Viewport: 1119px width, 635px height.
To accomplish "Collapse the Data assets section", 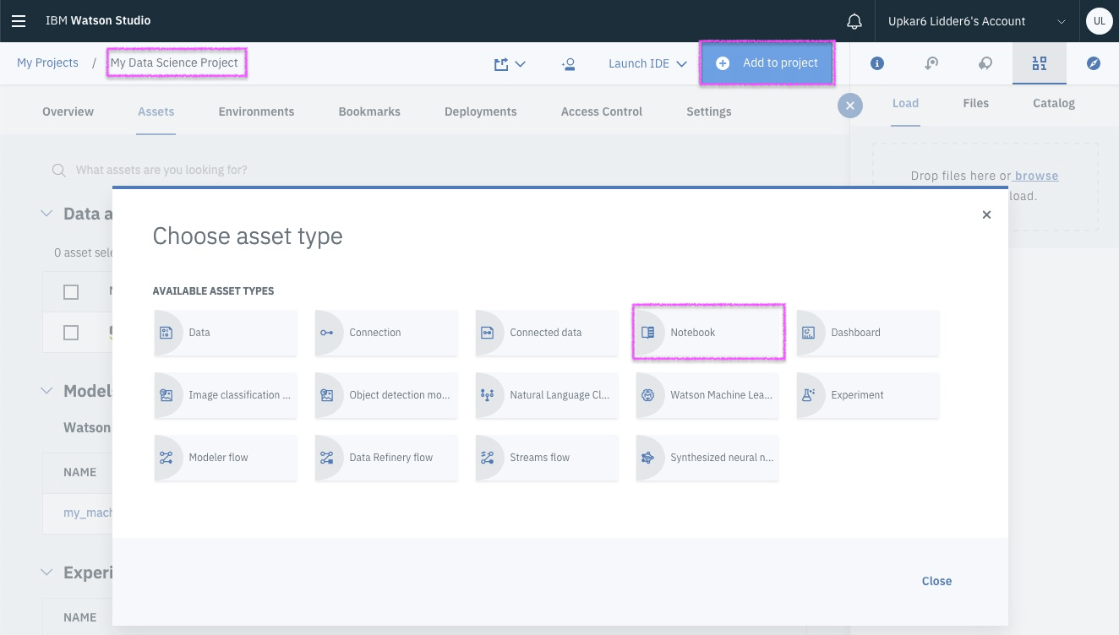I will [47, 214].
